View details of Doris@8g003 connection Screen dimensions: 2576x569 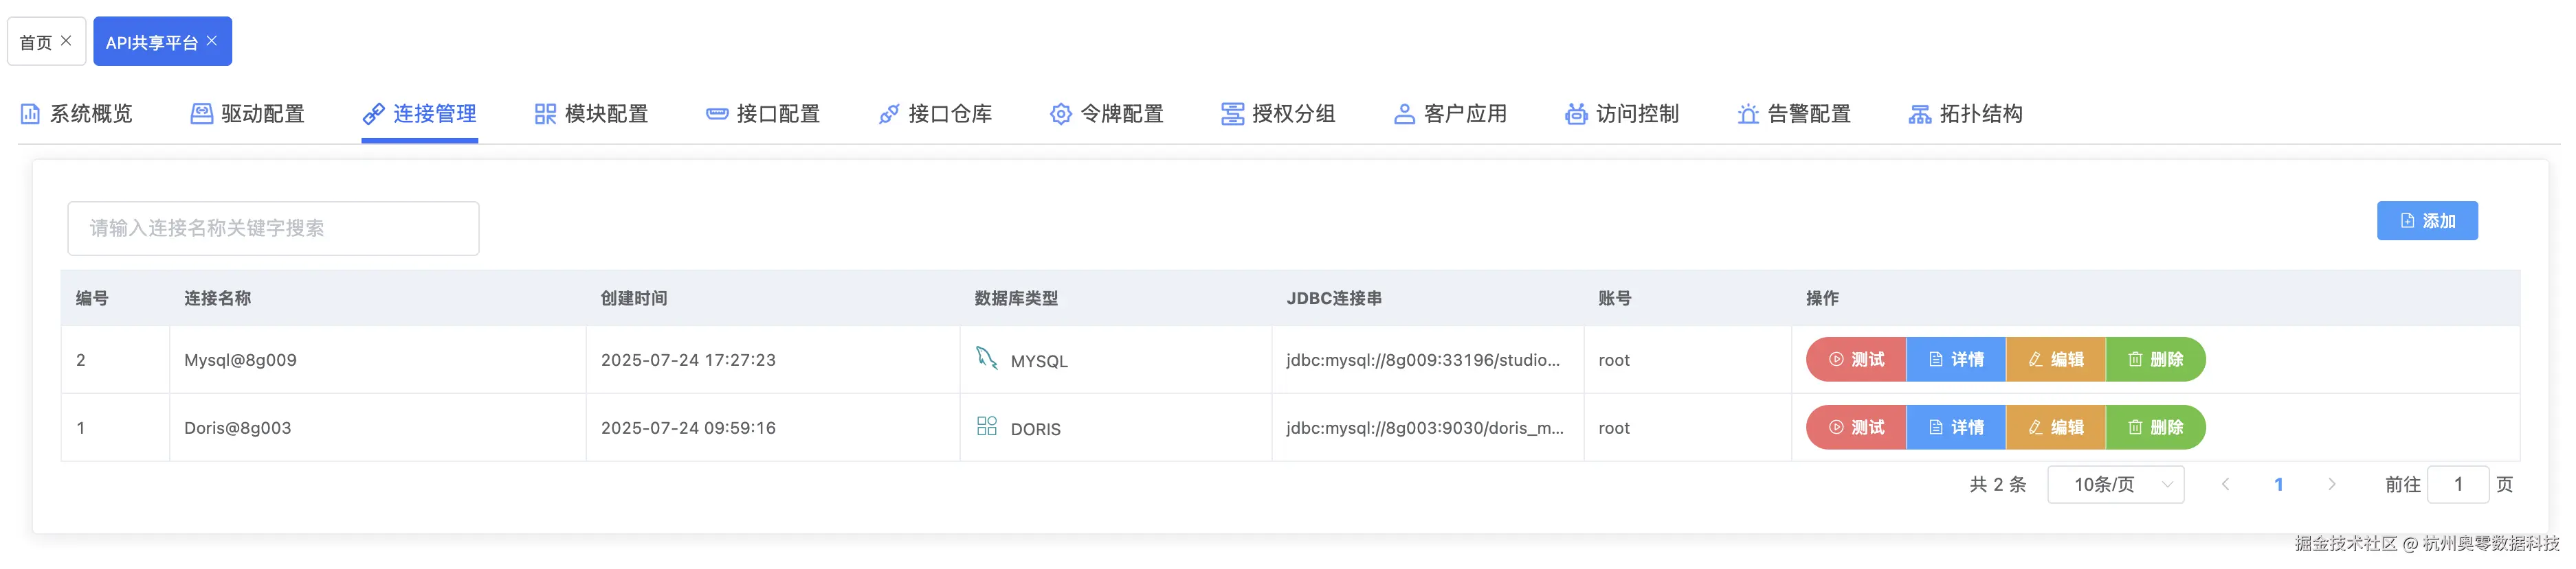tap(1956, 427)
